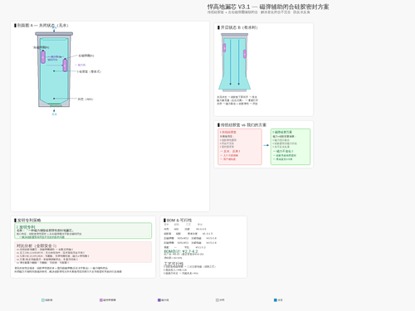Click the right magnet in open-state diagram B
Image resolution: width=415 pixels, height=311 pixels.
tap(245, 54)
